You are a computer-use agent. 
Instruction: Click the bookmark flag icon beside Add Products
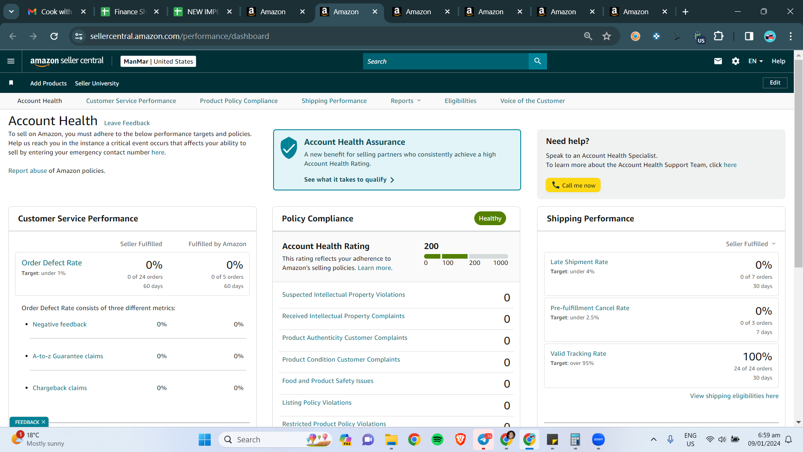click(11, 83)
